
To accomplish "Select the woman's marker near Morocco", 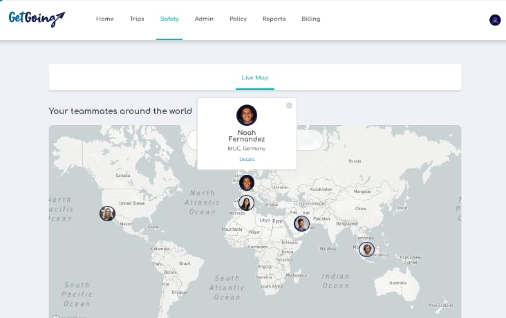I will click(x=246, y=203).
